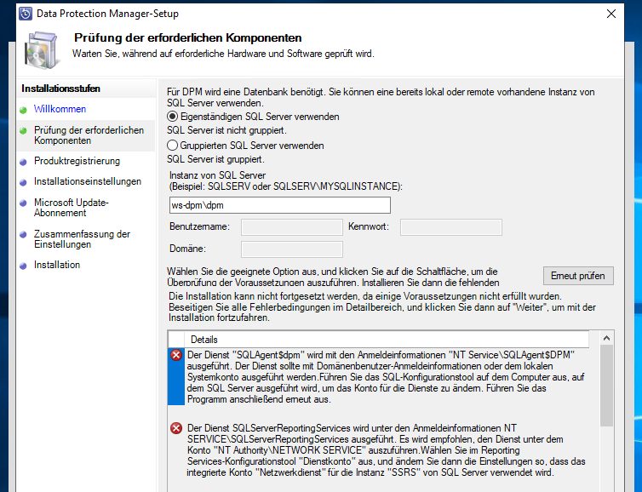Image resolution: width=642 pixels, height=492 pixels.
Task: Click the Installationsstufen heading
Action: point(60,89)
